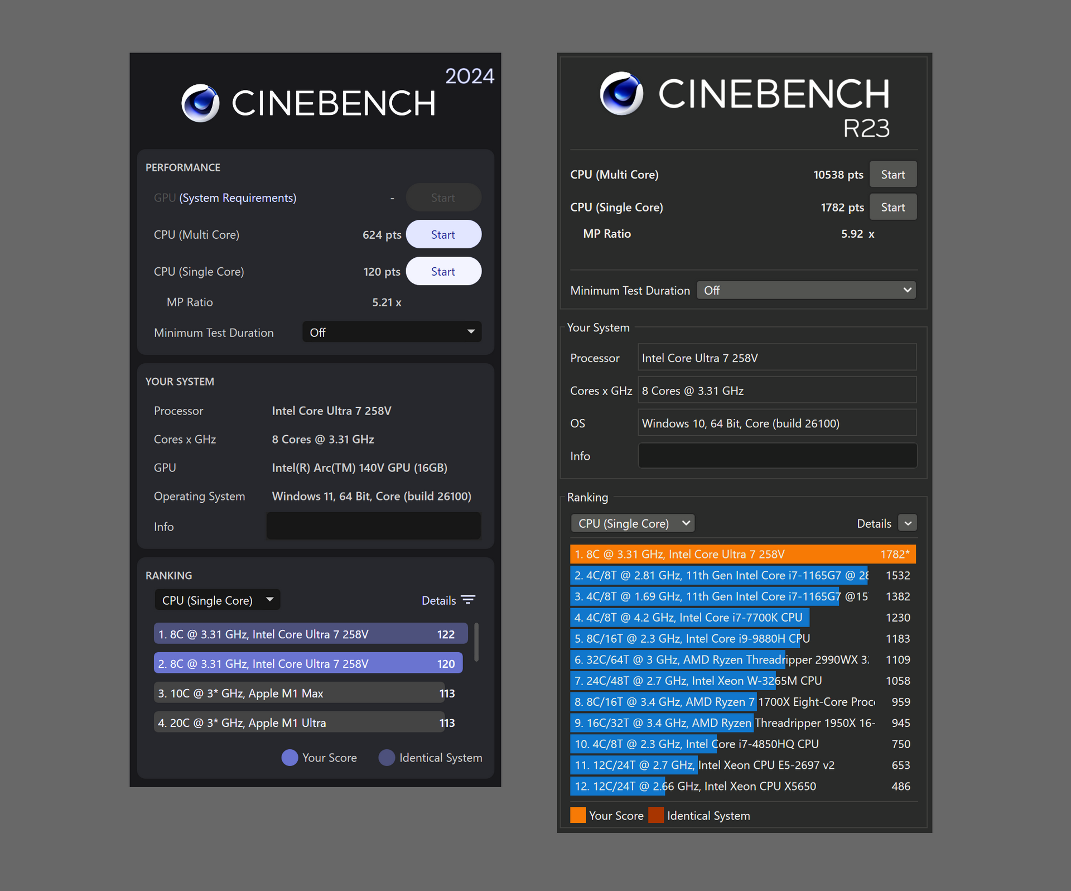Select Intel Core i7-4850HQ ranking row

pyautogui.click(x=742, y=744)
